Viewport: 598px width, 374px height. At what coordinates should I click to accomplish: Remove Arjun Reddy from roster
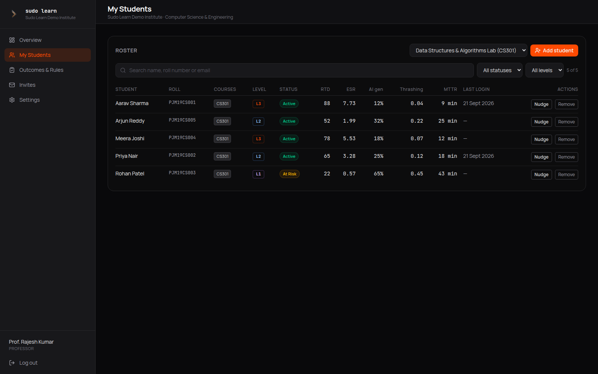(566, 122)
